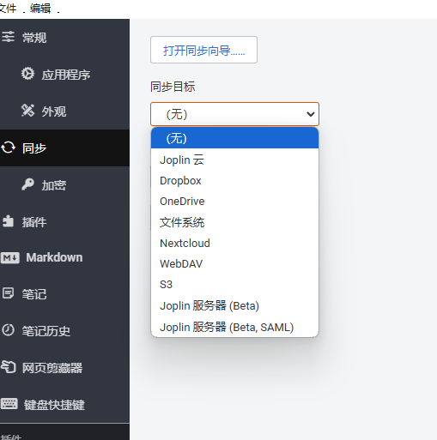Click the 打开同步向导 button

[x=203, y=50]
